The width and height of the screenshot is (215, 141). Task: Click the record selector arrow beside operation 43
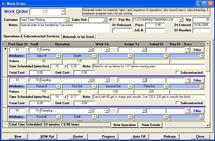click(6, 49)
